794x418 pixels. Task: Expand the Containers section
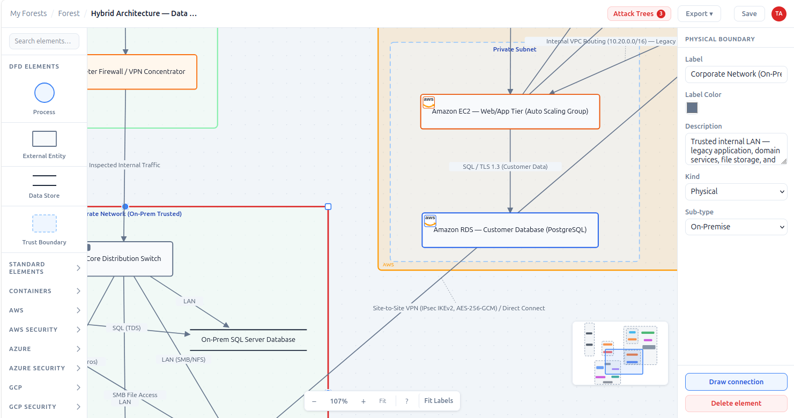click(44, 291)
